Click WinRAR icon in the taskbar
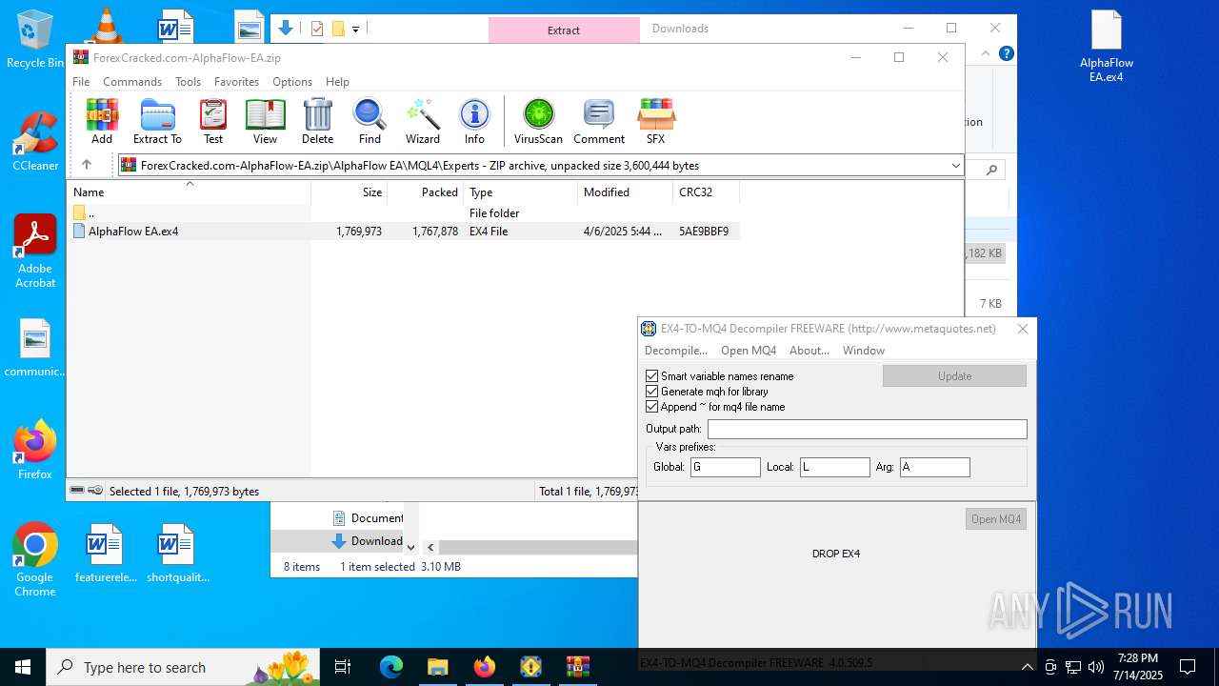Viewport: 1219px width, 686px height. (578, 667)
